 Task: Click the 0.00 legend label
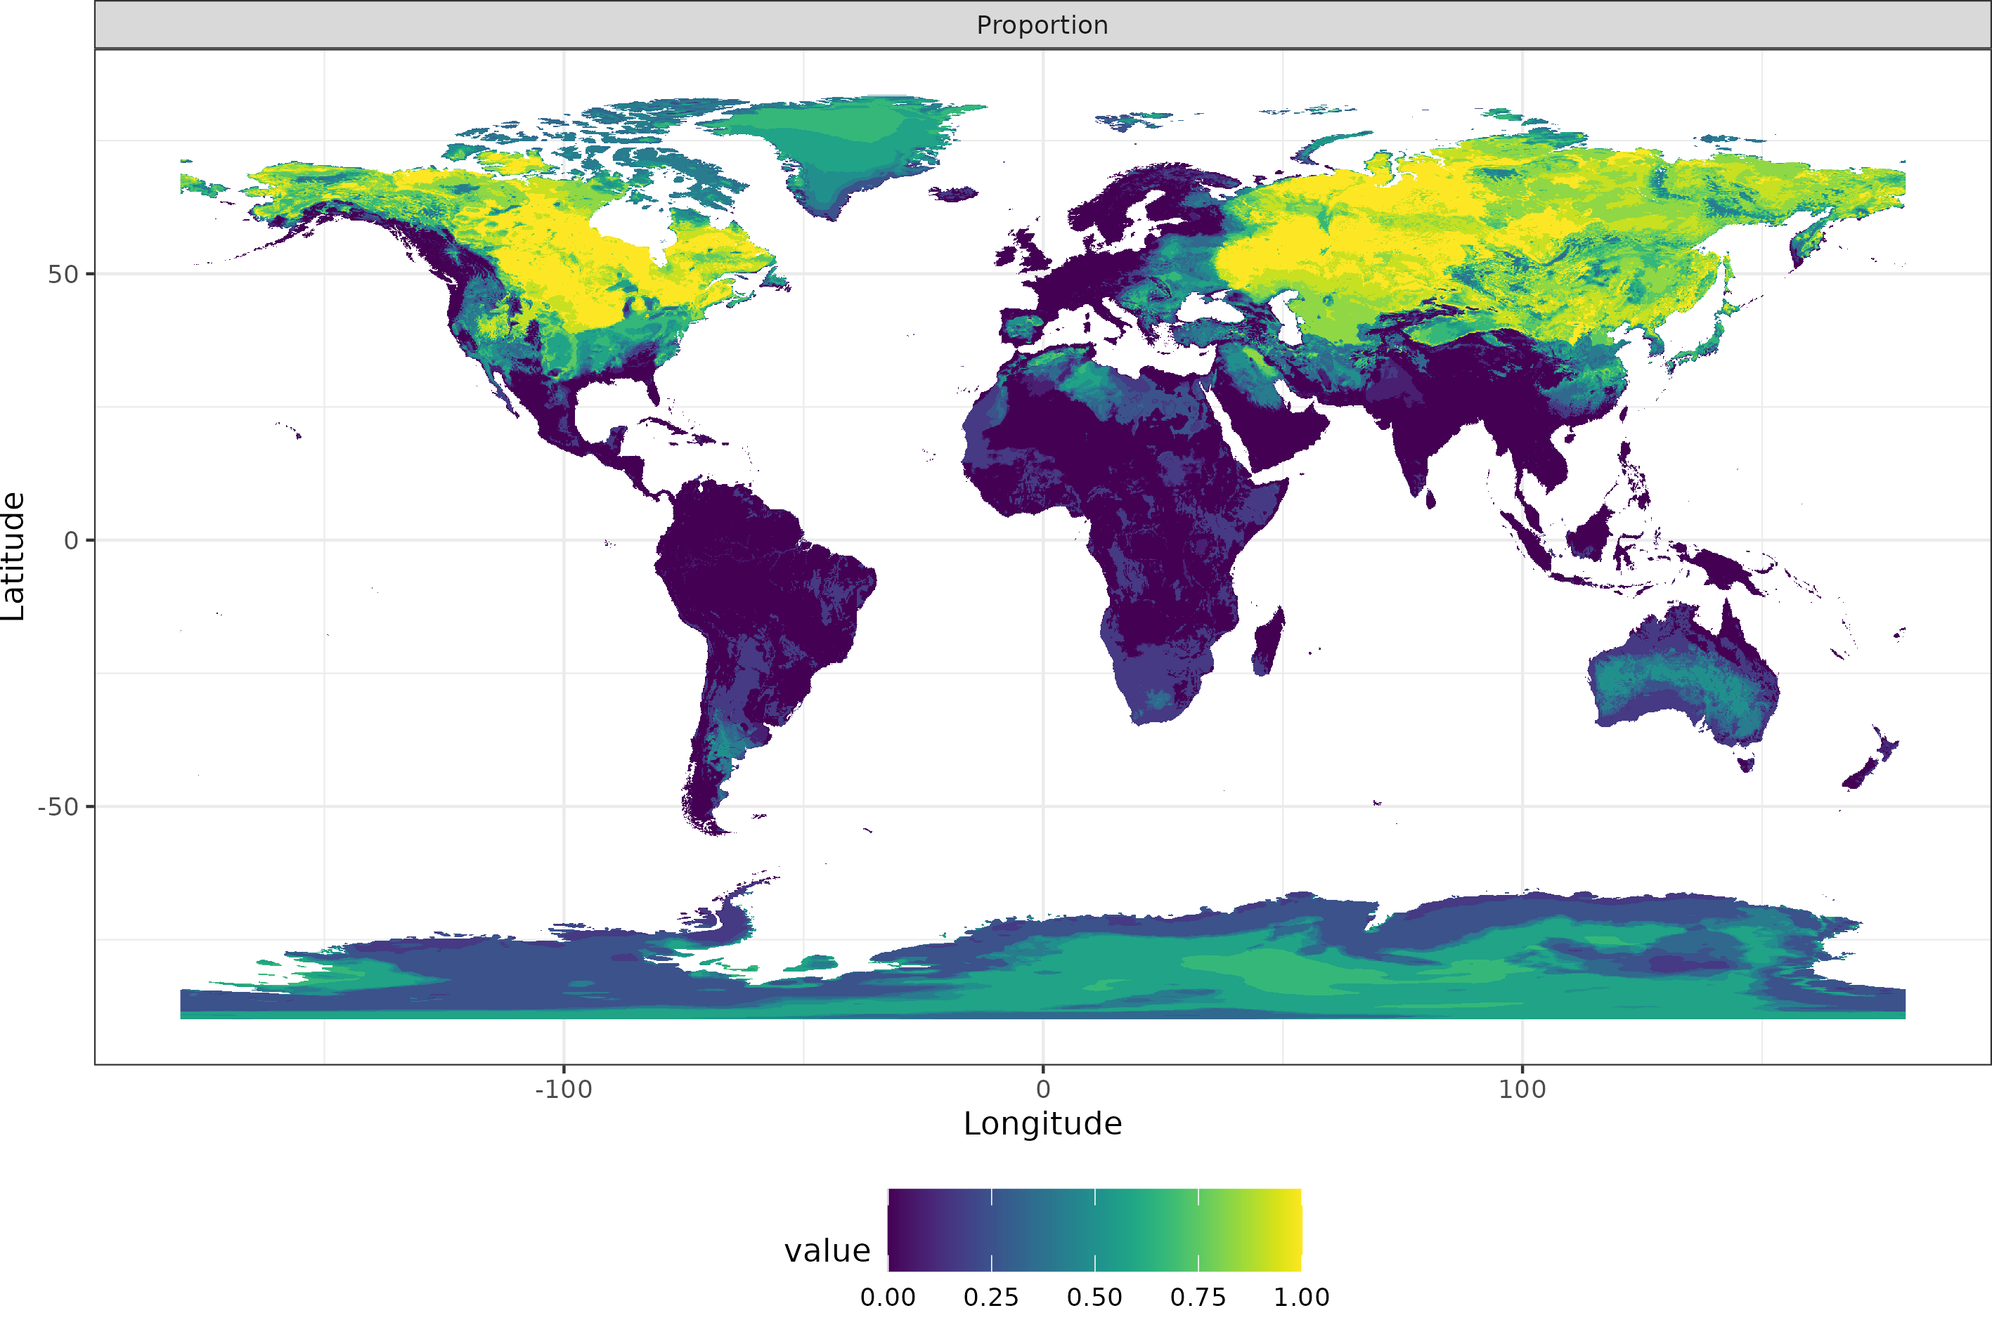[887, 1297]
